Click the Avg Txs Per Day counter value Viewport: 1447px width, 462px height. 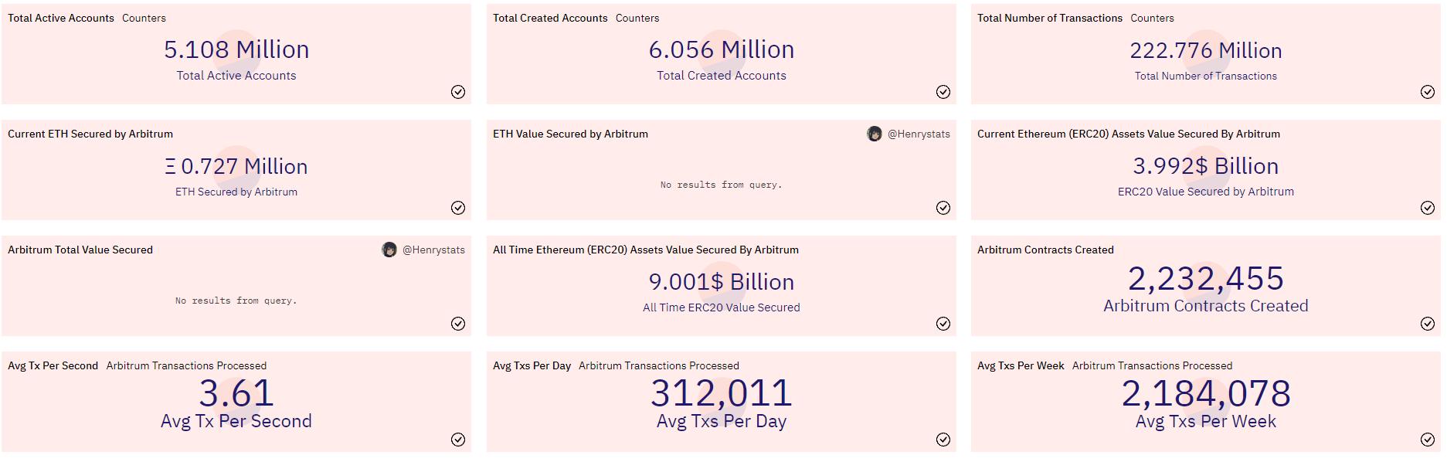(721, 392)
